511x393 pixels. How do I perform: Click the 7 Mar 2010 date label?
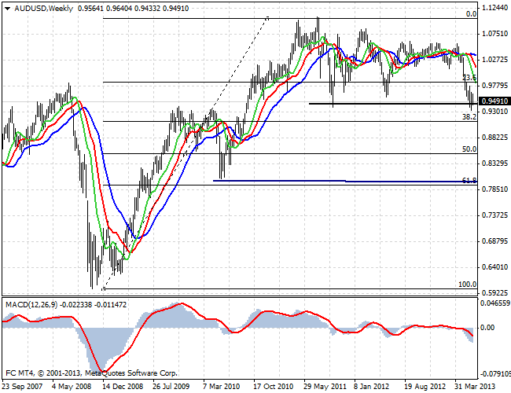click(x=221, y=387)
